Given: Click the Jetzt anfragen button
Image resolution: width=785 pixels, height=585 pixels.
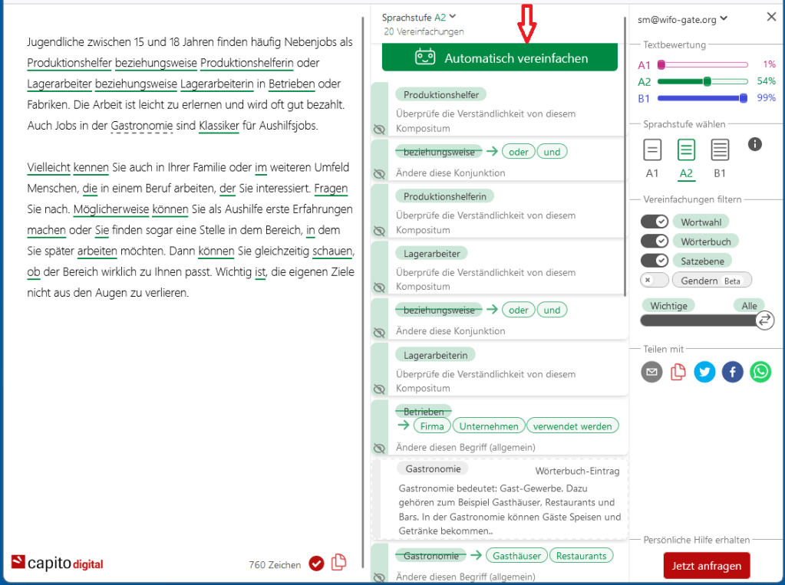Looking at the screenshot, I should coord(707,566).
